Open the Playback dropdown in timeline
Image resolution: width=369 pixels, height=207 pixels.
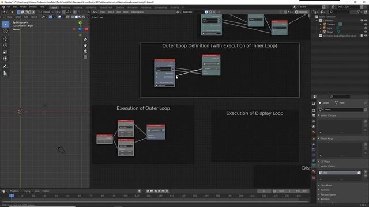[16, 191]
